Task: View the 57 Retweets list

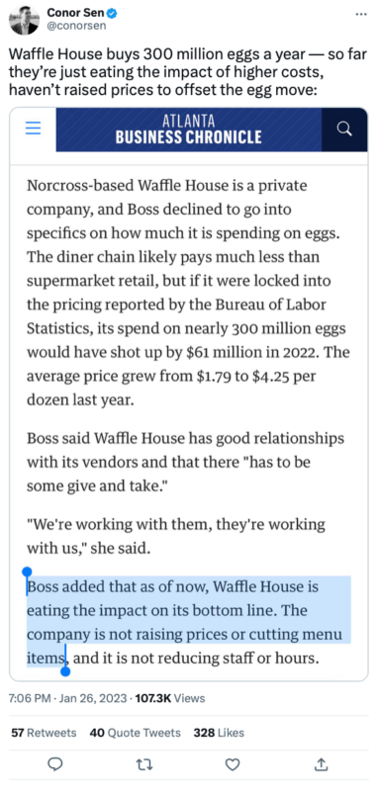Action: click(44, 733)
